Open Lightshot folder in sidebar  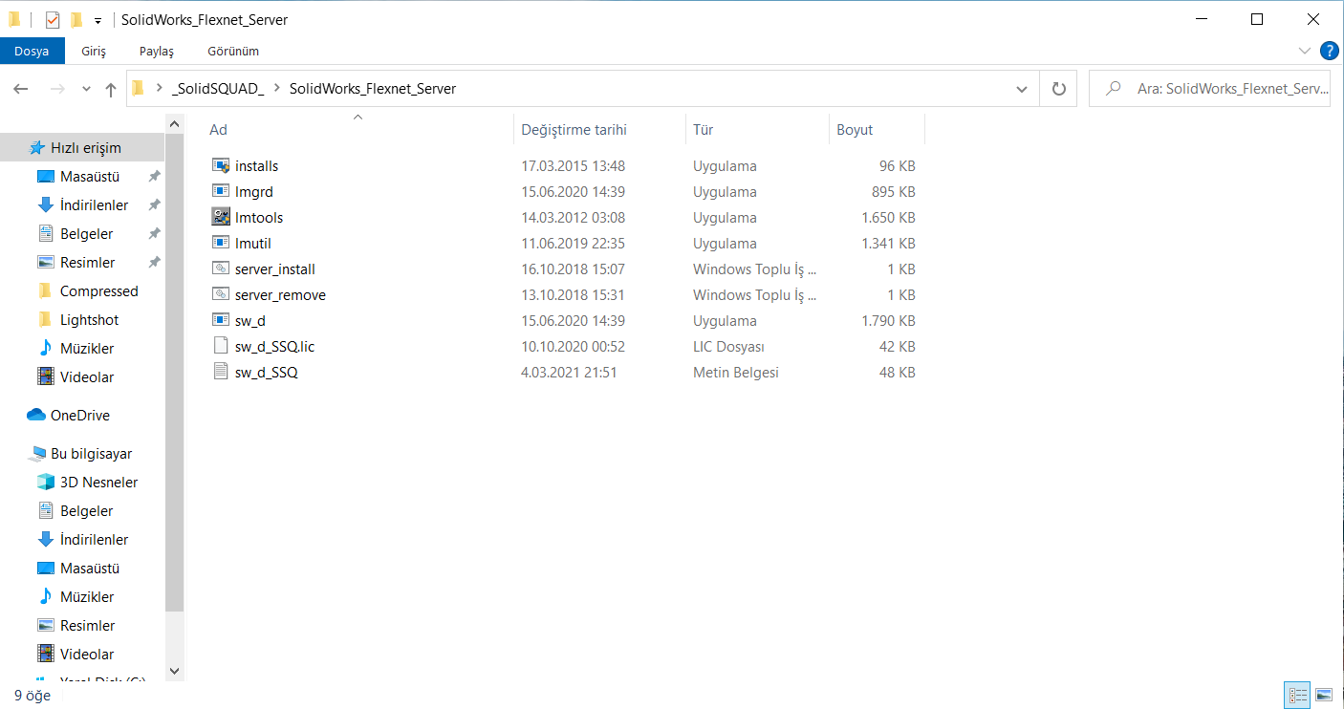coord(77,320)
